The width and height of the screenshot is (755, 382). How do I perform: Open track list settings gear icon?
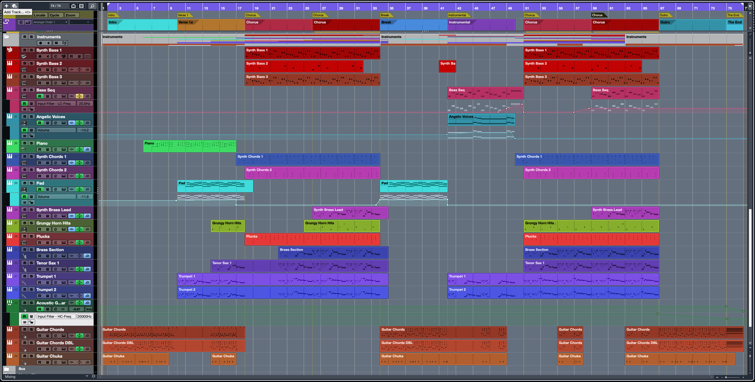click(x=93, y=376)
